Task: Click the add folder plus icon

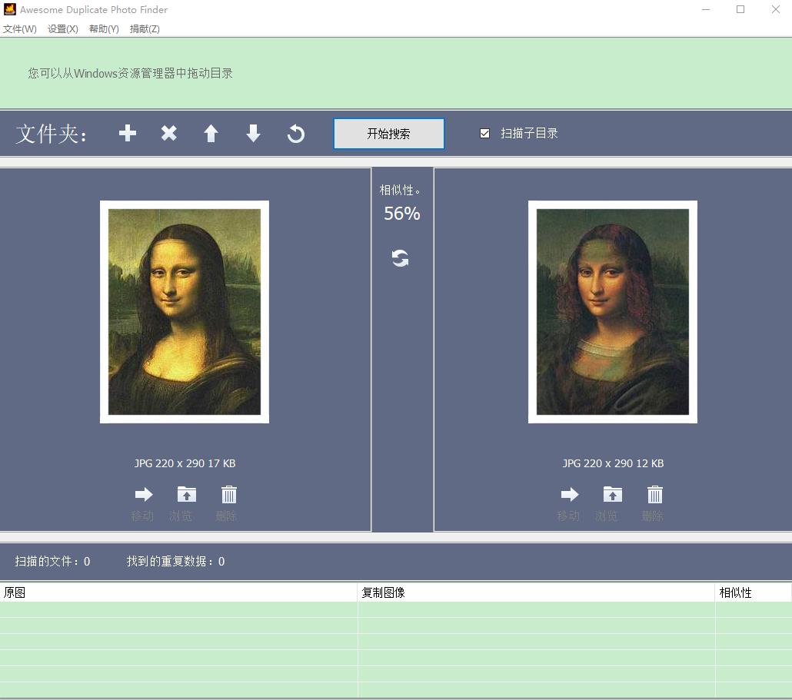Action: pos(128,134)
